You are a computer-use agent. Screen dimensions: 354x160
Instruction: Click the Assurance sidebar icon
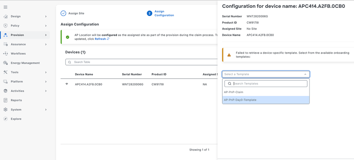[x=6, y=44]
